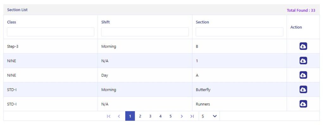Jump to the first page of results
Viewport: 324px width, 125px height.
109,116
